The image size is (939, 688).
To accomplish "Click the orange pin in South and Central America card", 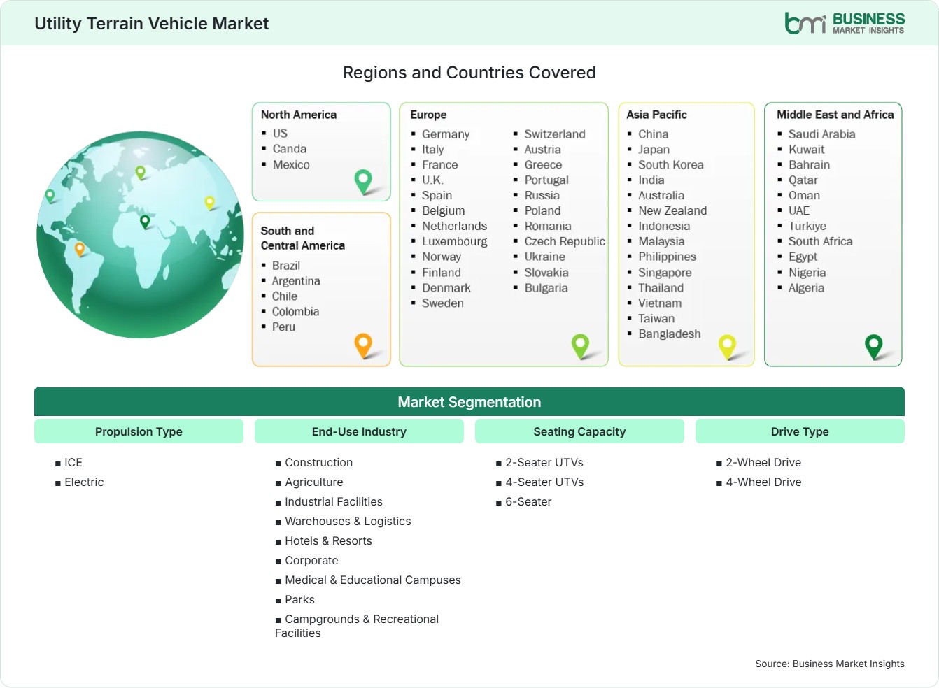I will 363,345.
